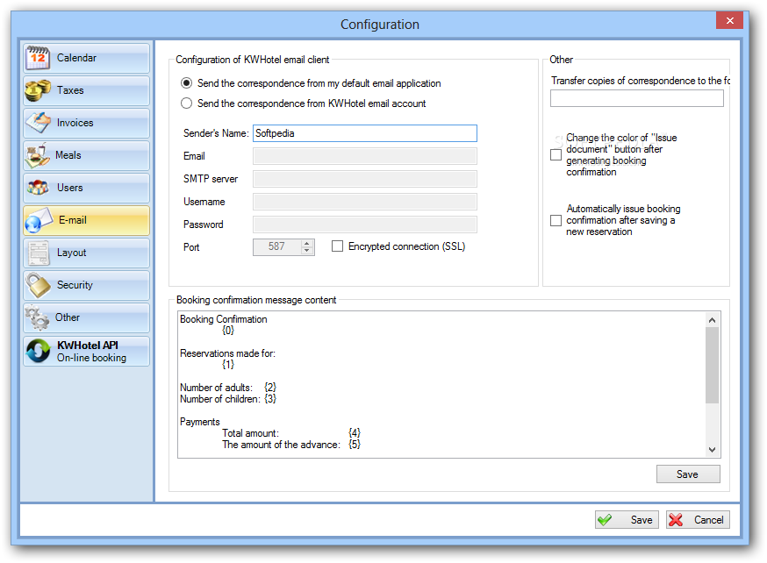
Task: Click inside booking confirmation message text area
Action: (441, 385)
